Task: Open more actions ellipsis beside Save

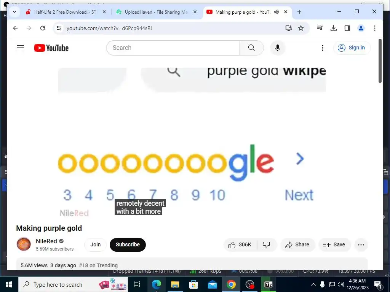Action: point(361,245)
